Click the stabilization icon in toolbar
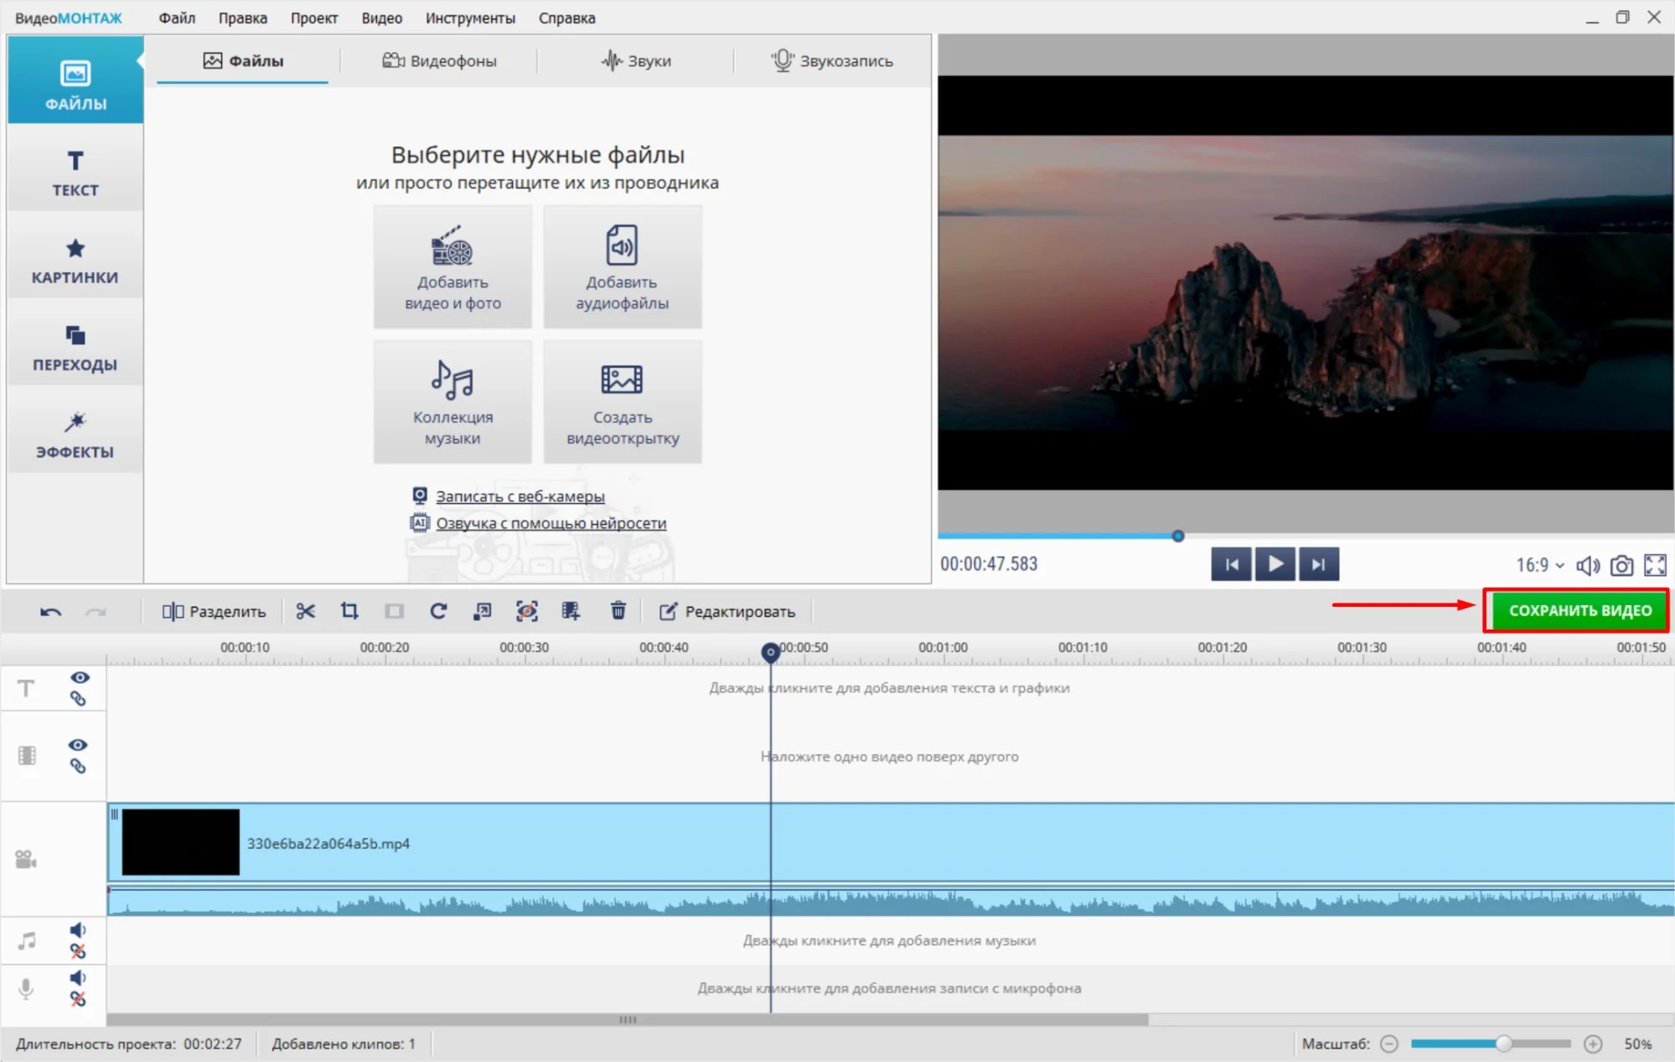The image size is (1675, 1062). 526,611
